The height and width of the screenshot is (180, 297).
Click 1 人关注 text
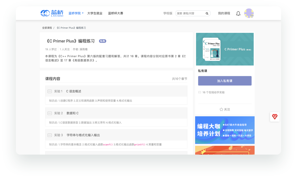coord(65,49)
